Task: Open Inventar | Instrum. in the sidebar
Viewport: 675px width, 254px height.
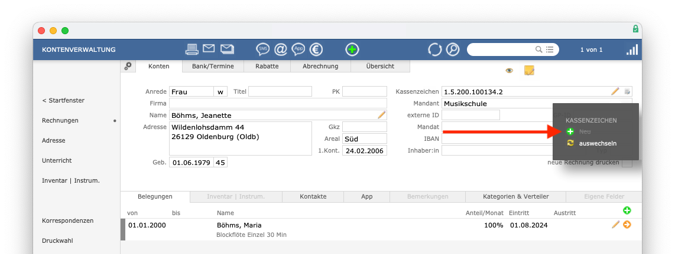Action: click(x=70, y=181)
